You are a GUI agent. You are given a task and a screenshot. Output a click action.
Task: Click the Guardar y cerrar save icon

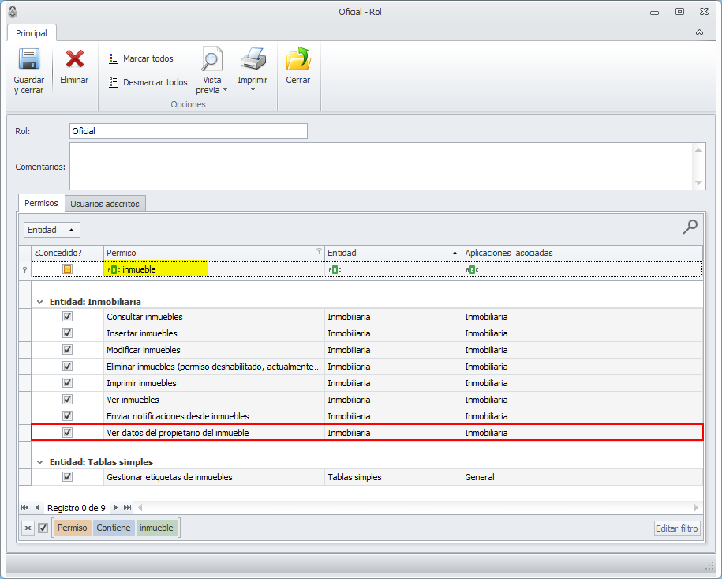[29, 61]
